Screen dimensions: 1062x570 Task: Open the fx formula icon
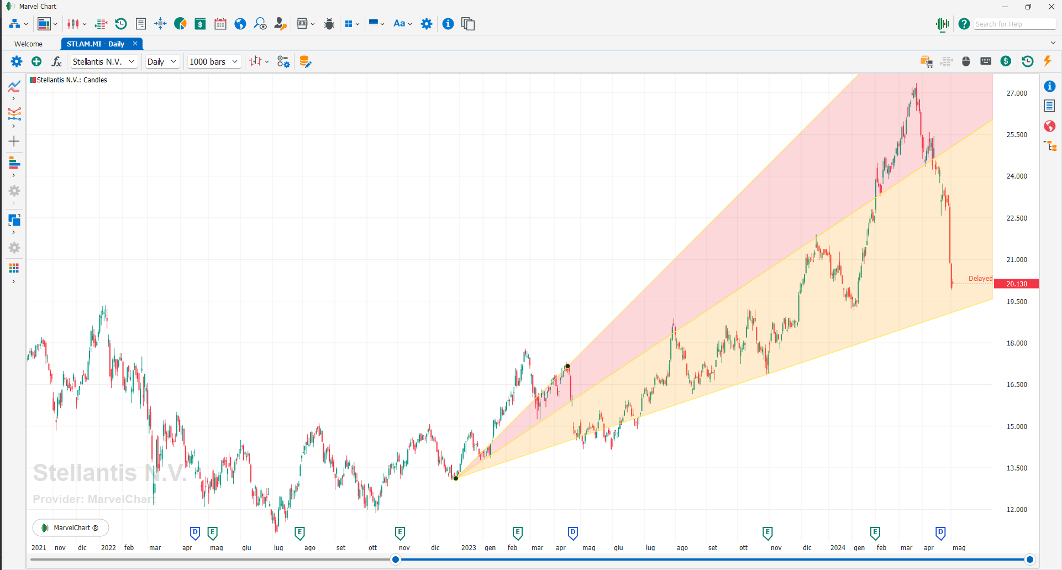56,61
